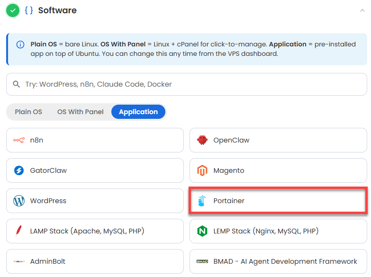Choose the Magento application card
371x277 pixels.
(x=278, y=170)
